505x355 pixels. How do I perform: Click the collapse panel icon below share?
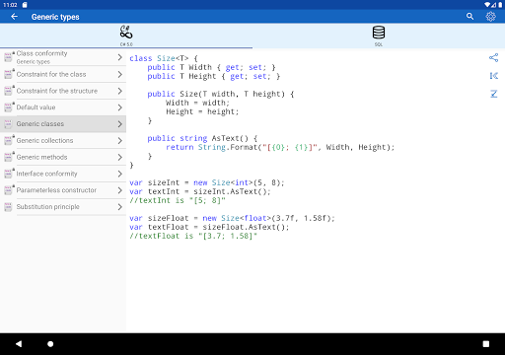point(493,76)
